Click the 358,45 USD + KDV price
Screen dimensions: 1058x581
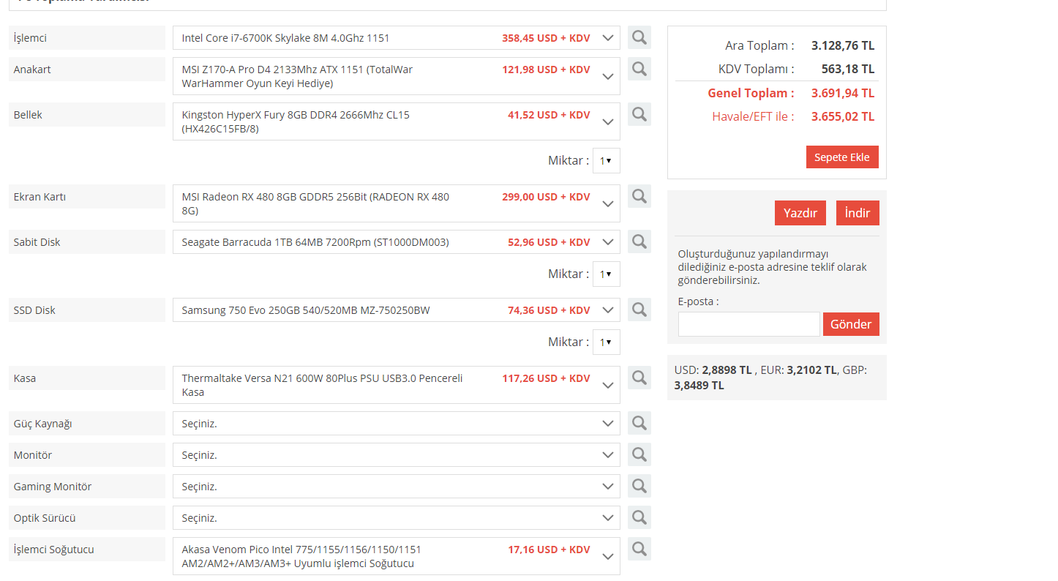(546, 38)
